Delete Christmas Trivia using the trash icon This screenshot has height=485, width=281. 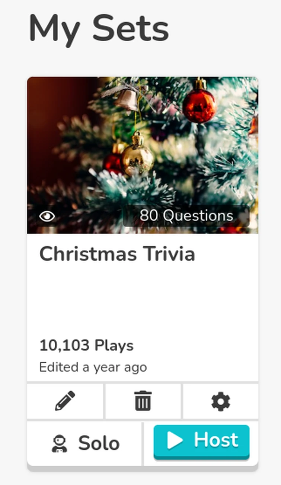click(143, 401)
